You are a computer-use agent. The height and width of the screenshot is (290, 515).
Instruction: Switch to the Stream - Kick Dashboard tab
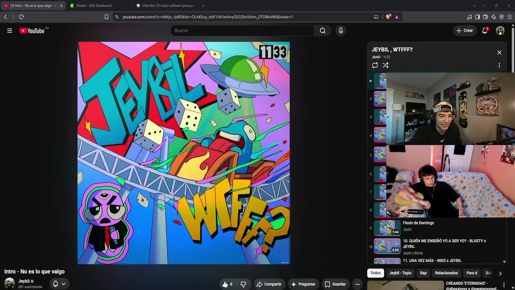(x=99, y=6)
